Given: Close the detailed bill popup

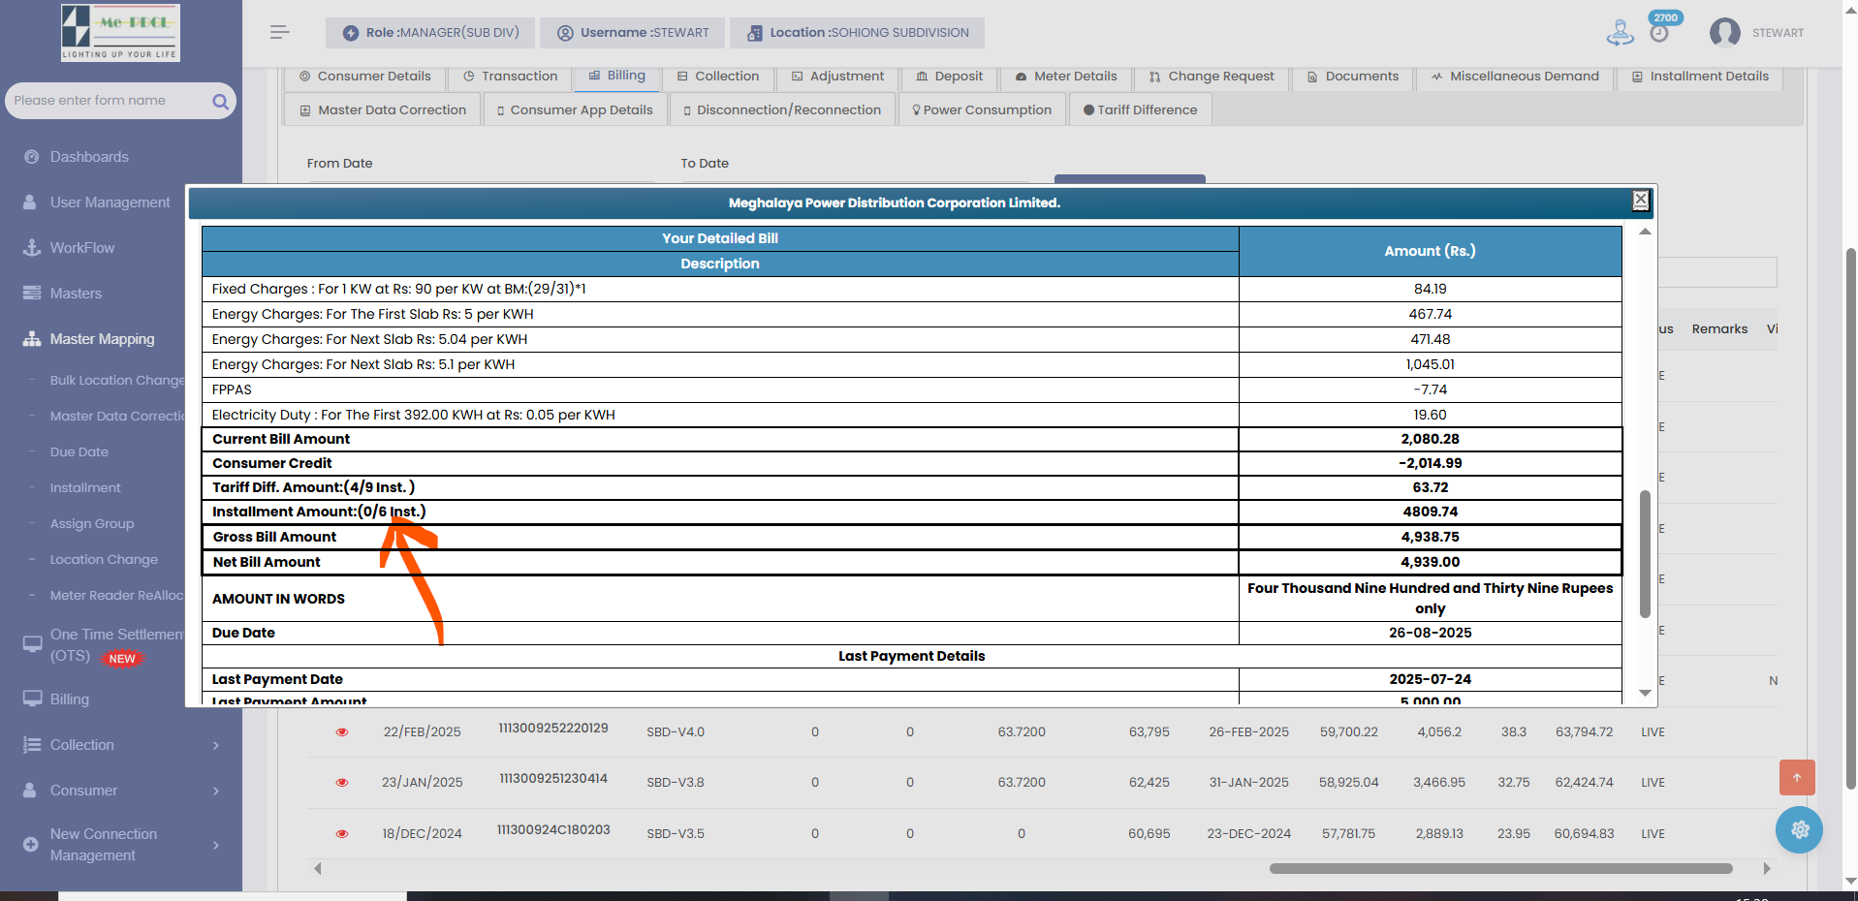Looking at the screenshot, I should coord(1640,200).
